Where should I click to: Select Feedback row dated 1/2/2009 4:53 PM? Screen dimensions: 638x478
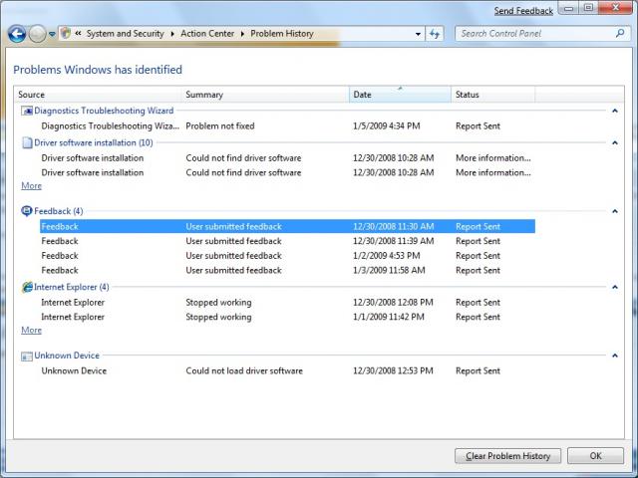[287, 256]
